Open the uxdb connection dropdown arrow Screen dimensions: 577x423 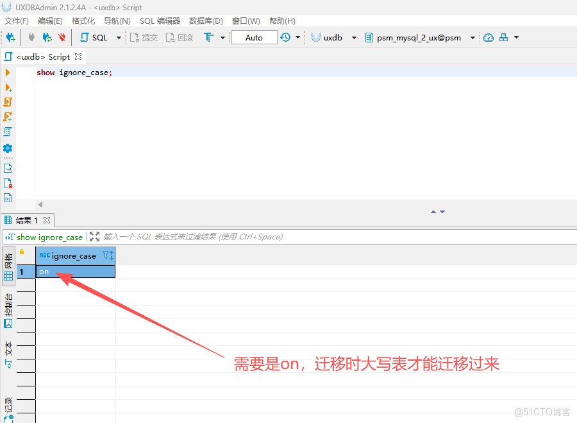(x=354, y=38)
